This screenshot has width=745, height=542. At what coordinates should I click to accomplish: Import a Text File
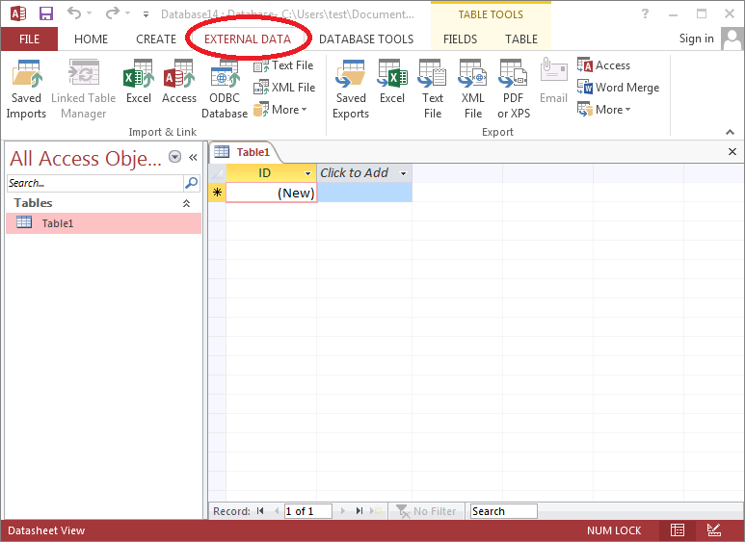(283, 65)
